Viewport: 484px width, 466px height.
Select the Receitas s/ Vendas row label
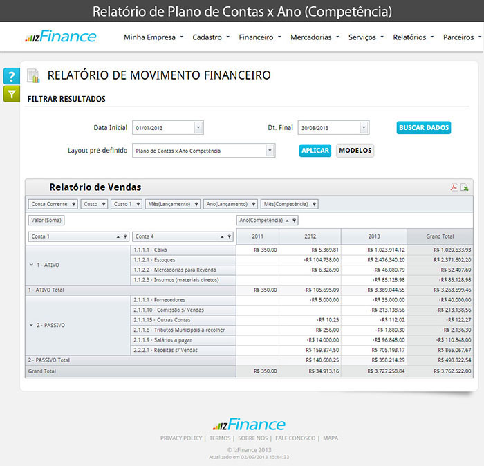tap(183, 351)
